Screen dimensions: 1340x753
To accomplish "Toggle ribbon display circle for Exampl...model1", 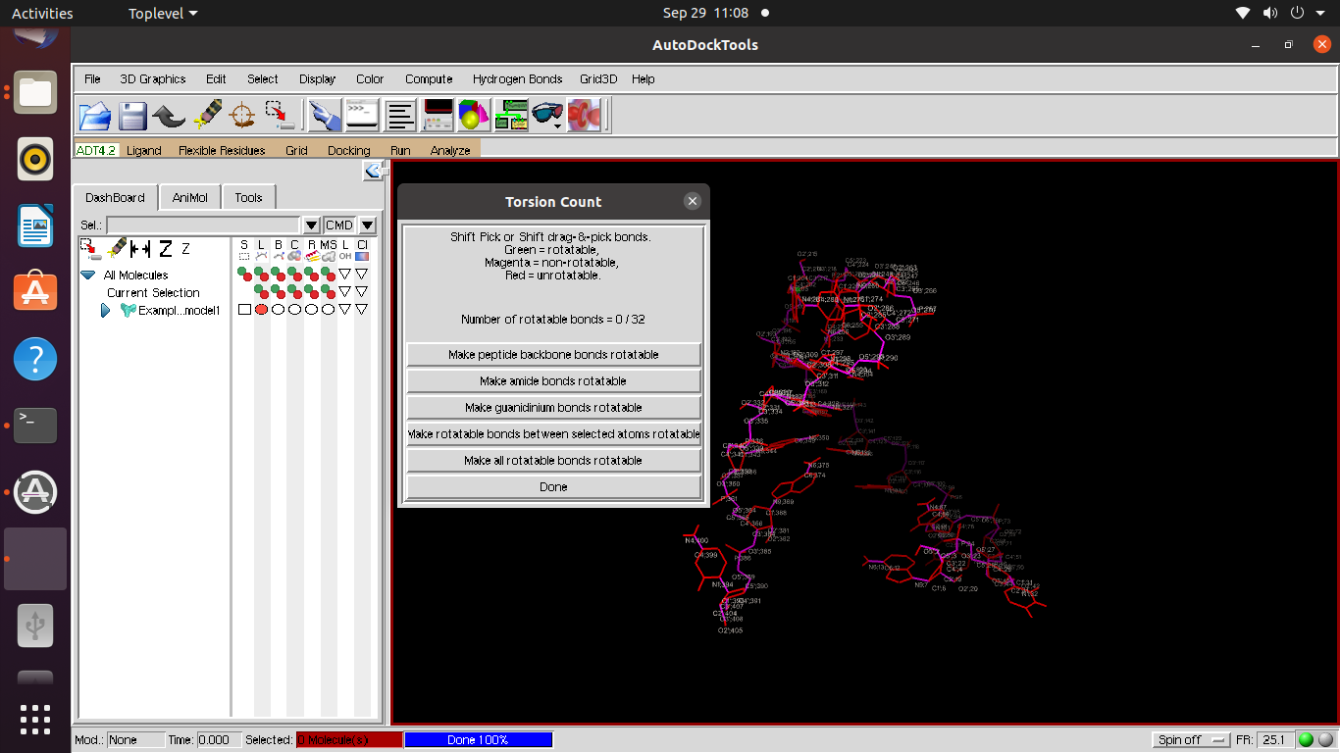I will 311,310.
